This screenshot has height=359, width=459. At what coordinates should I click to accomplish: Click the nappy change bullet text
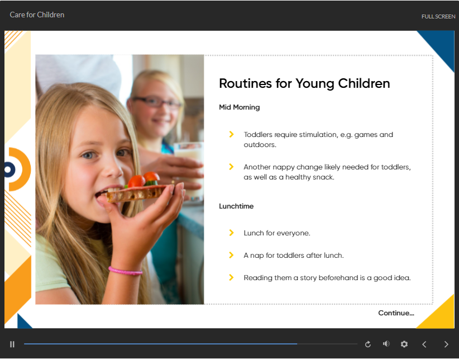tap(327, 172)
